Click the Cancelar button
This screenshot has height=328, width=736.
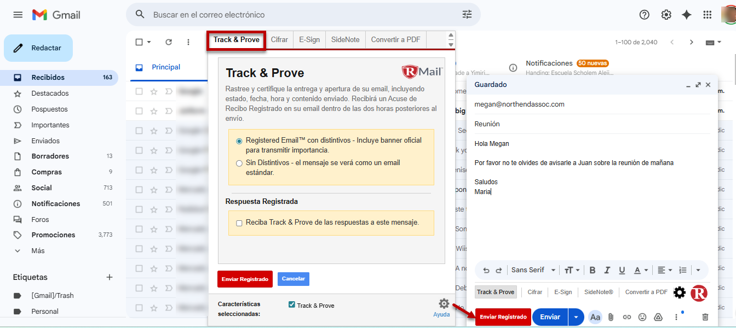coord(293,279)
